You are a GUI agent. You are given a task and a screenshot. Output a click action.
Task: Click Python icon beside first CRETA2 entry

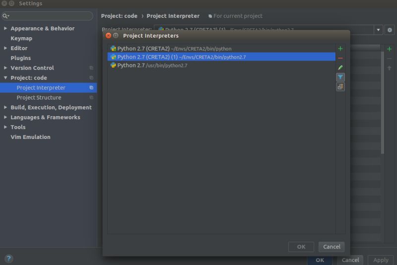(113, 49)
